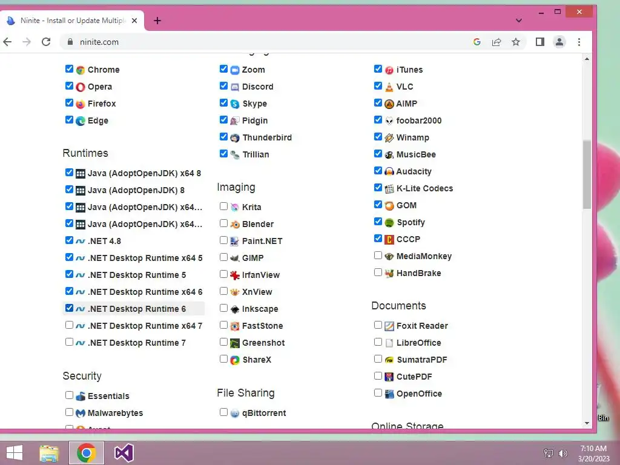
Task: Click the page scrollbar thumb
Action: tap(587, 174)
